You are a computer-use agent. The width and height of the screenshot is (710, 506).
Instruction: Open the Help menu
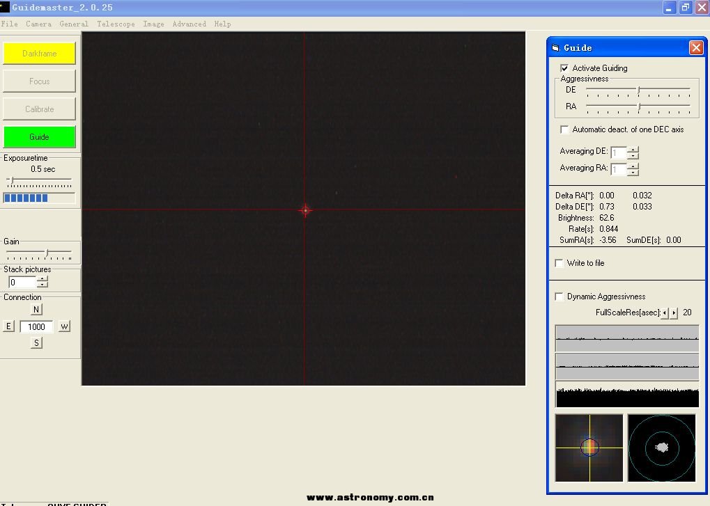[222, 24]
